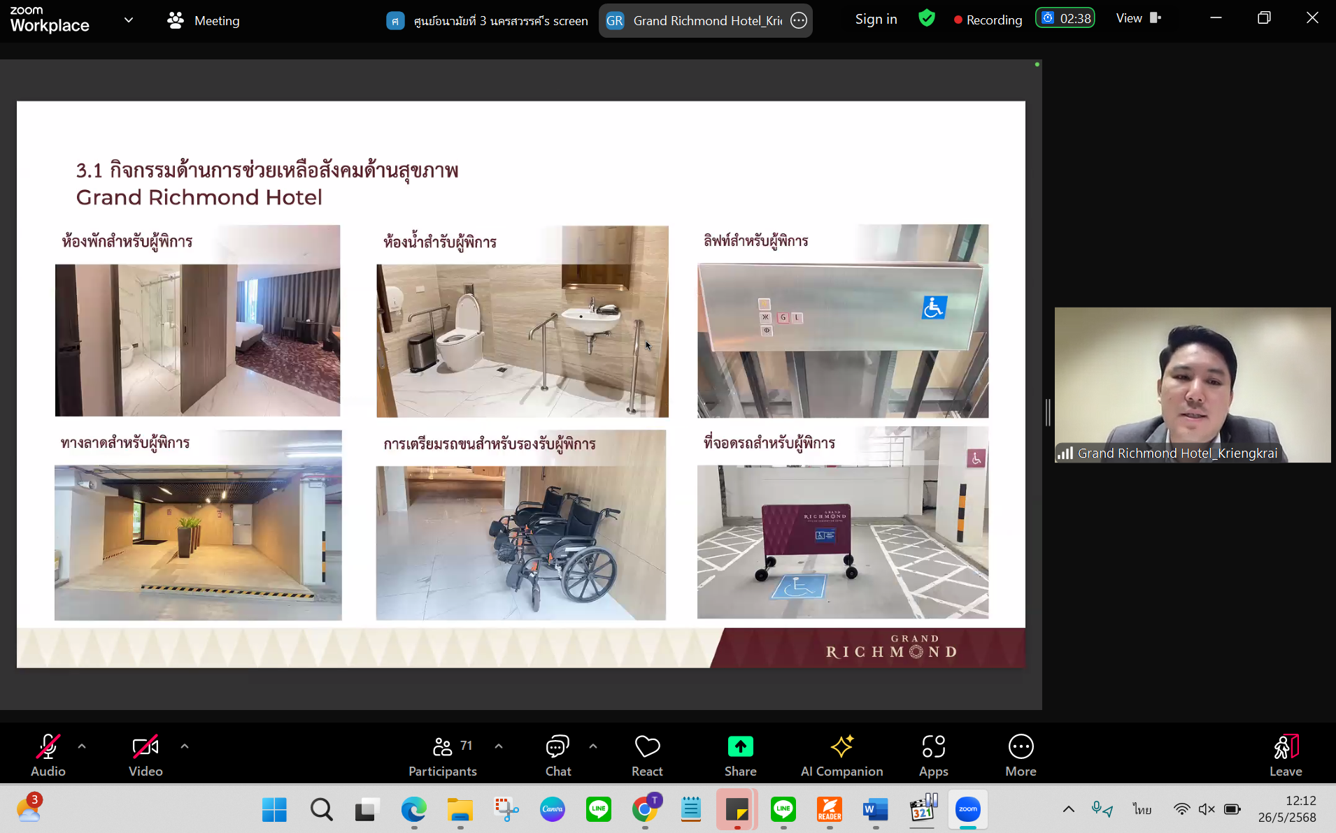
Task: Click the green Share screen button
Action: click(x=740, y=755)
